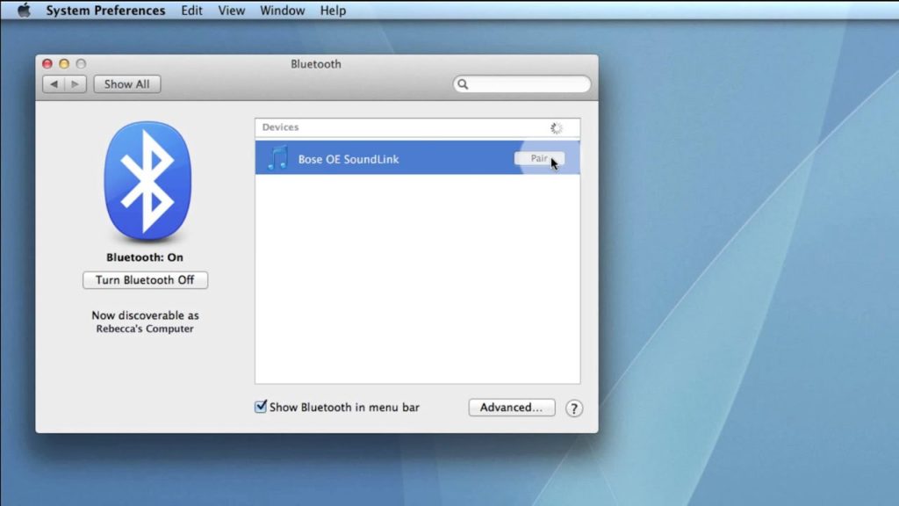Open the Apple menu
Image resolution: width=899 pixels, height=506 pixels.
click(24, 11)
